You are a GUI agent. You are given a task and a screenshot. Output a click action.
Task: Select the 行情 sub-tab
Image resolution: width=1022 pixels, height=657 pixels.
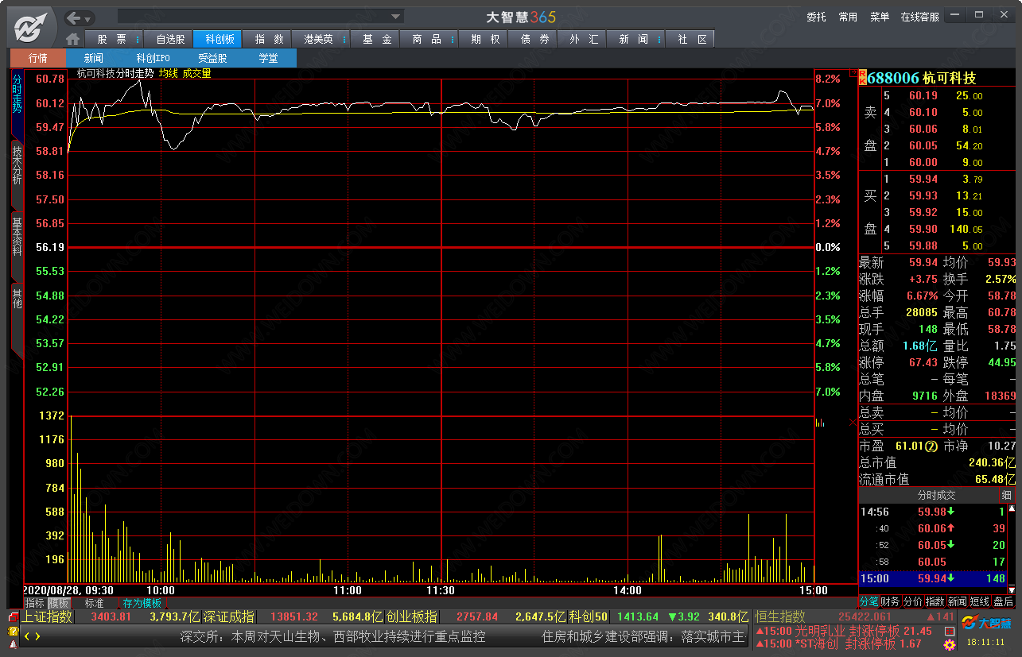[x=37, y=58]
